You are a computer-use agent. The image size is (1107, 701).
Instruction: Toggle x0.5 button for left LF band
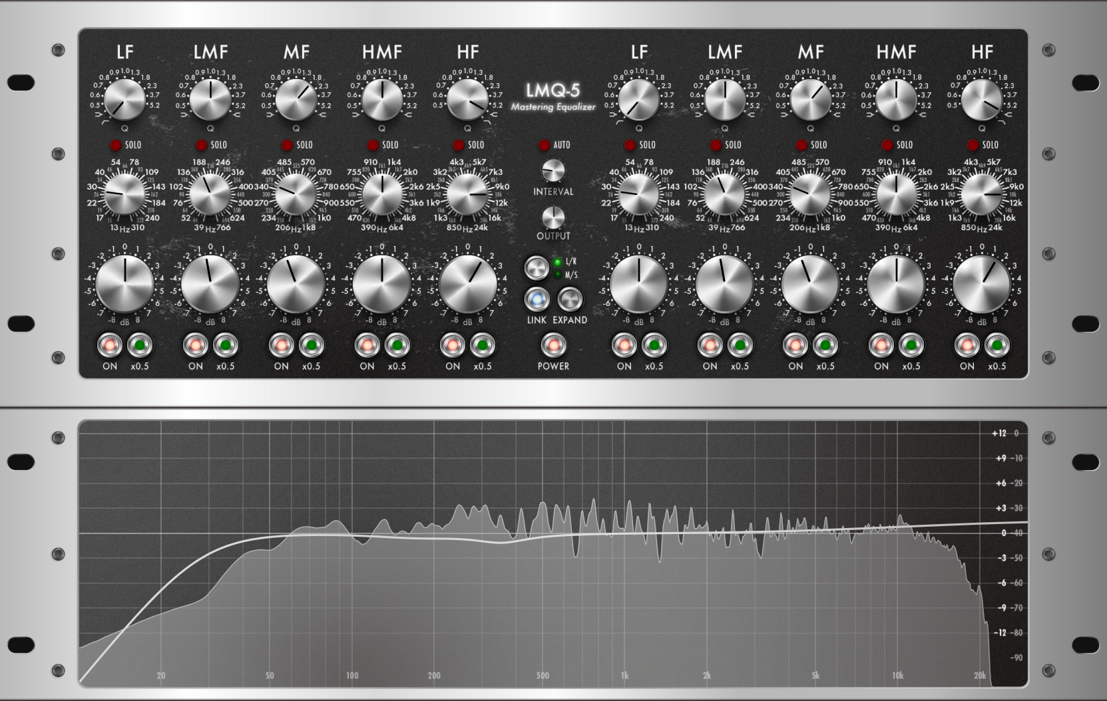(140, 345)
